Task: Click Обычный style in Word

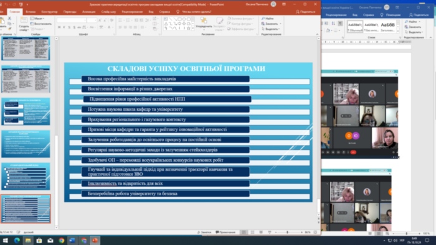Action: [355, 27]
